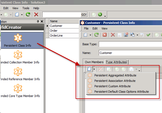This screenshot has width=162, height=113.
Task: Switch to the Own Members tab
Action: click(x=94, y=62)
